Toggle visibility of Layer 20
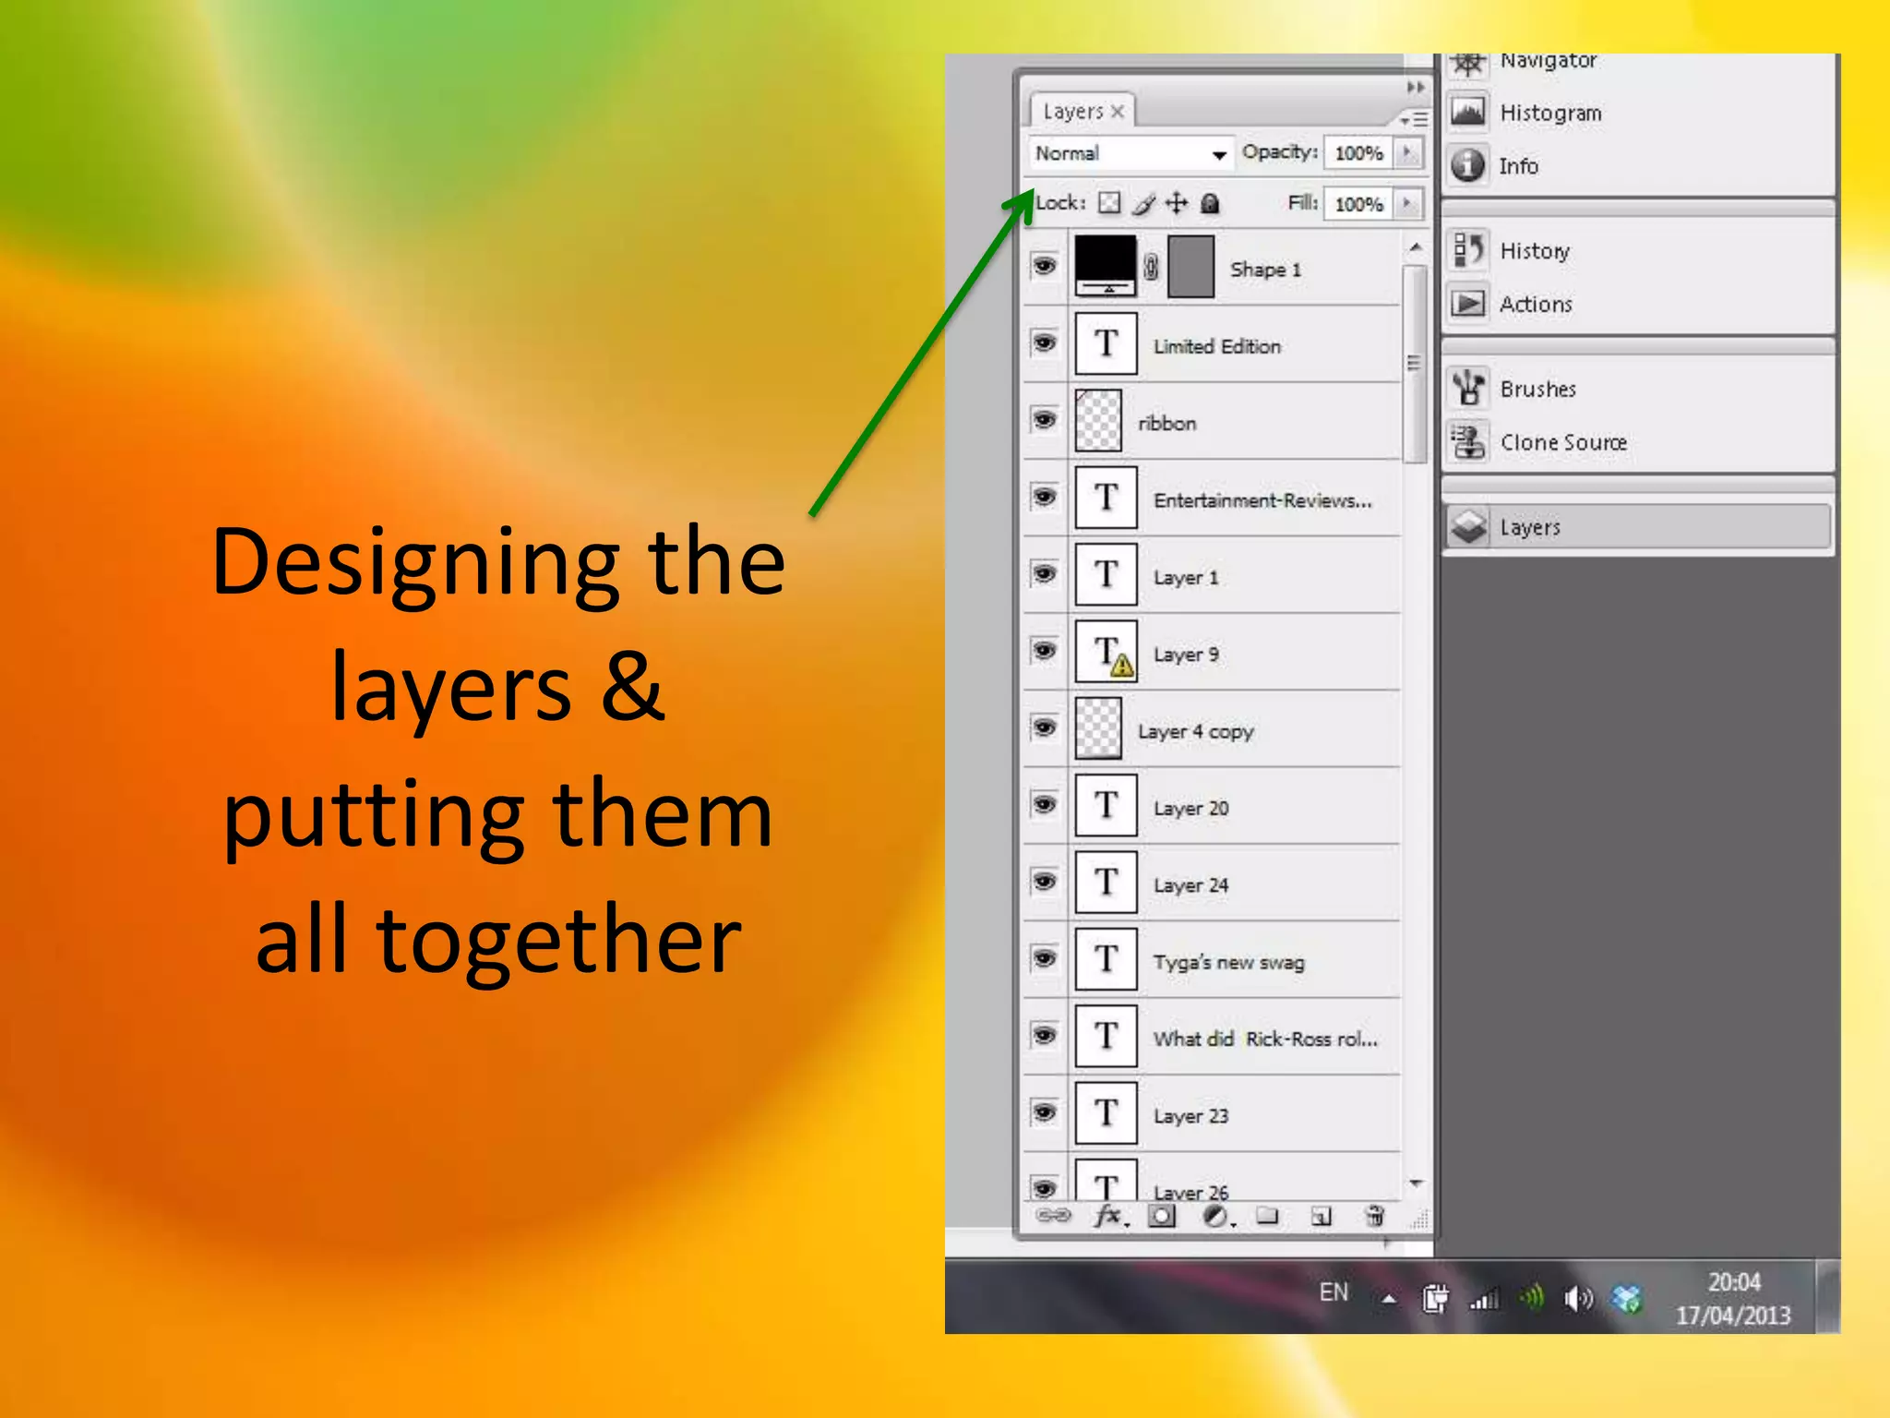The image size is (1890, 1418). coord(1044,805)
